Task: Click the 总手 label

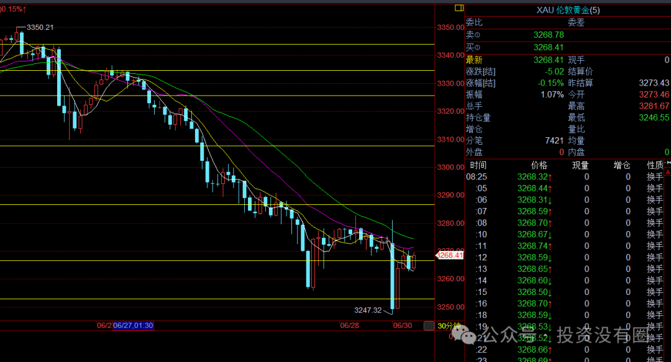Action: pyautogui.click(x=474, y=106)
